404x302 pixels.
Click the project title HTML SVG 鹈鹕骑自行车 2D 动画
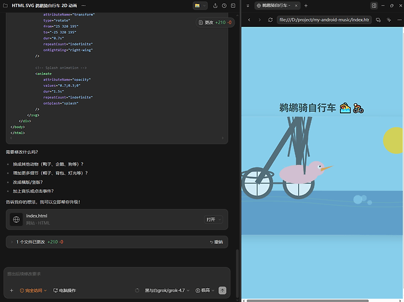(x=44, y=5)
